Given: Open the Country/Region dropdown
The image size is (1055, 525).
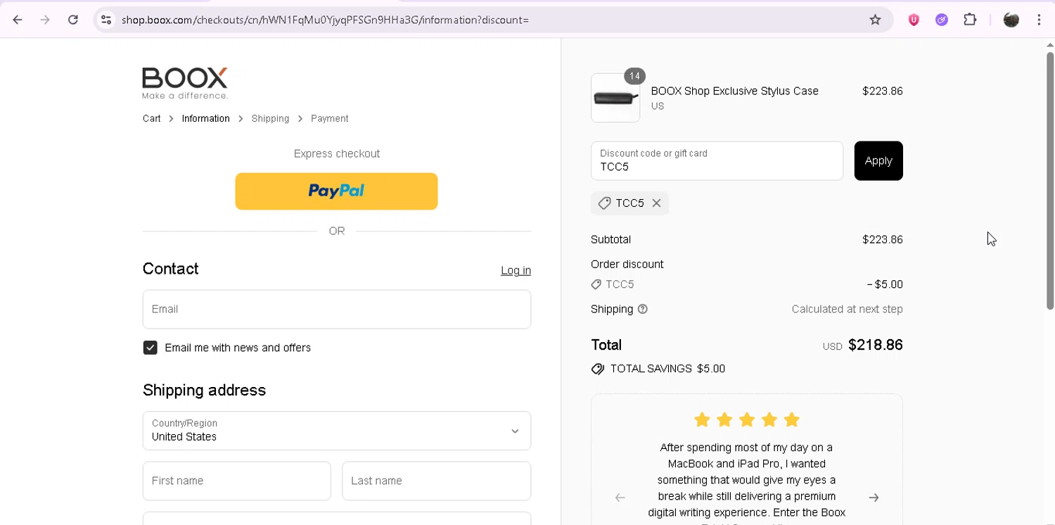Looking at the screenshot, I should click(337, 431).
